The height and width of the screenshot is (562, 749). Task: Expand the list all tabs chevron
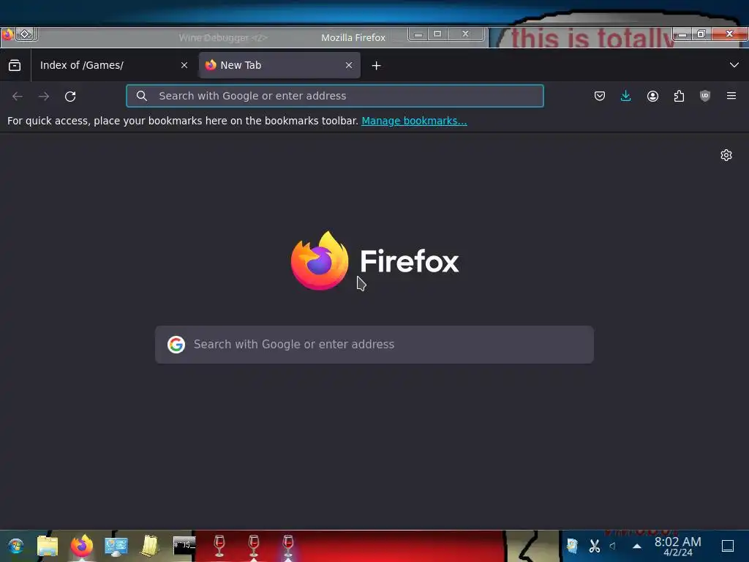734,65
